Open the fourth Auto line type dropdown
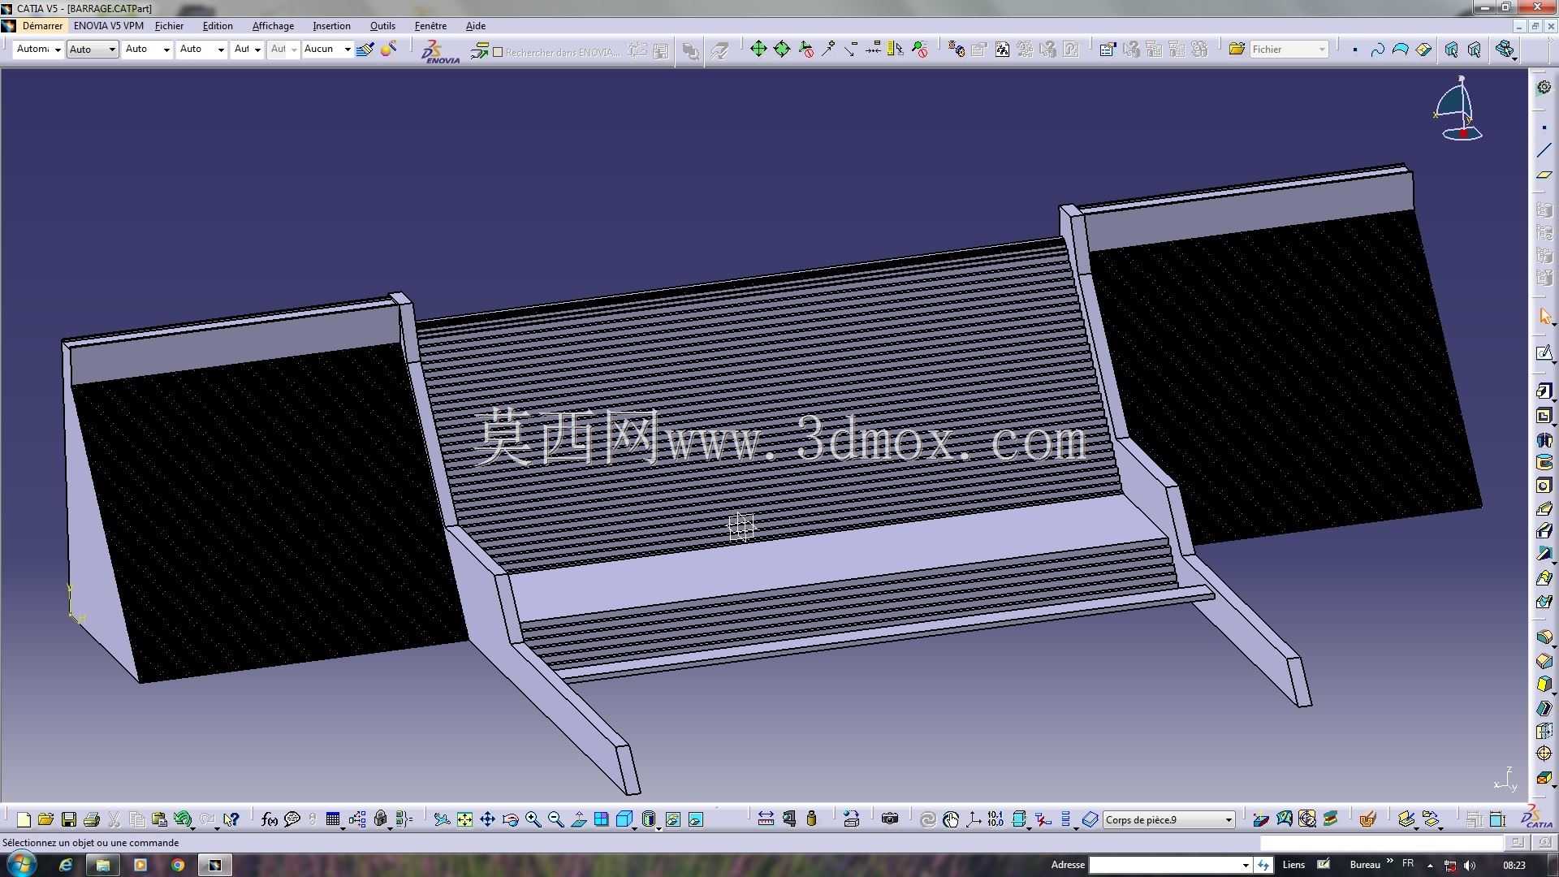Image resolution: width=1559 pixels, height=877 pixels. coord(201,49)
